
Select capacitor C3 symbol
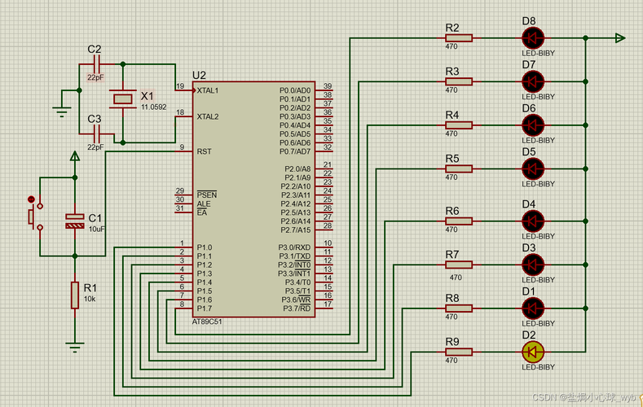(x=97, y=133)
